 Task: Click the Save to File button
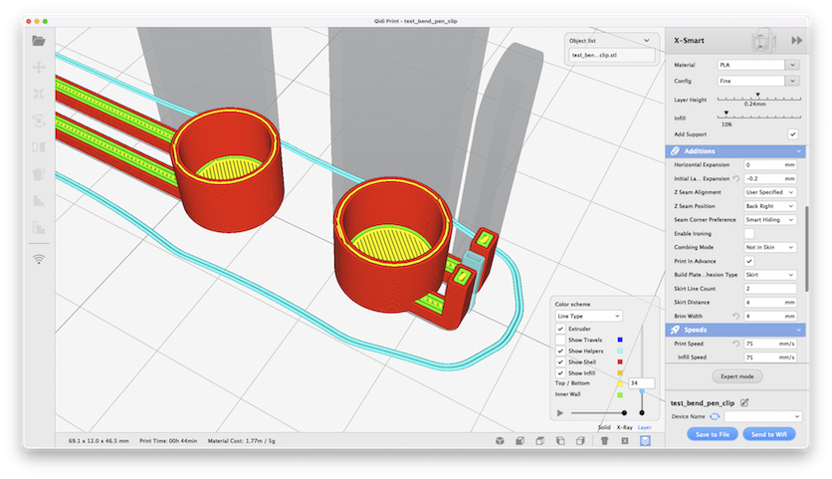713,434
